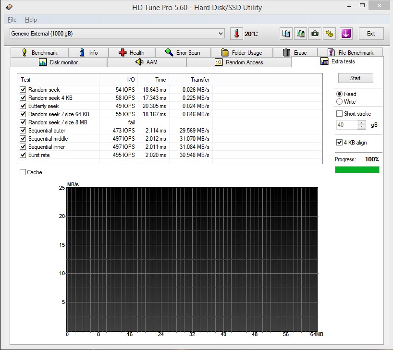Uncheck the Sequential middle test

coord(23,139)
